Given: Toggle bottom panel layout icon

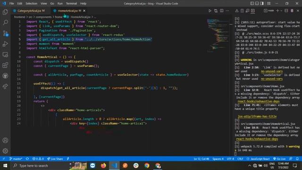Looking at the screenshot, I should (257, 3).
